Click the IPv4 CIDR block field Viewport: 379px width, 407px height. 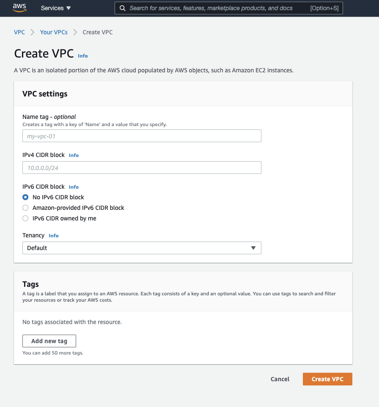pyautogui.click(x=142, y=168)
